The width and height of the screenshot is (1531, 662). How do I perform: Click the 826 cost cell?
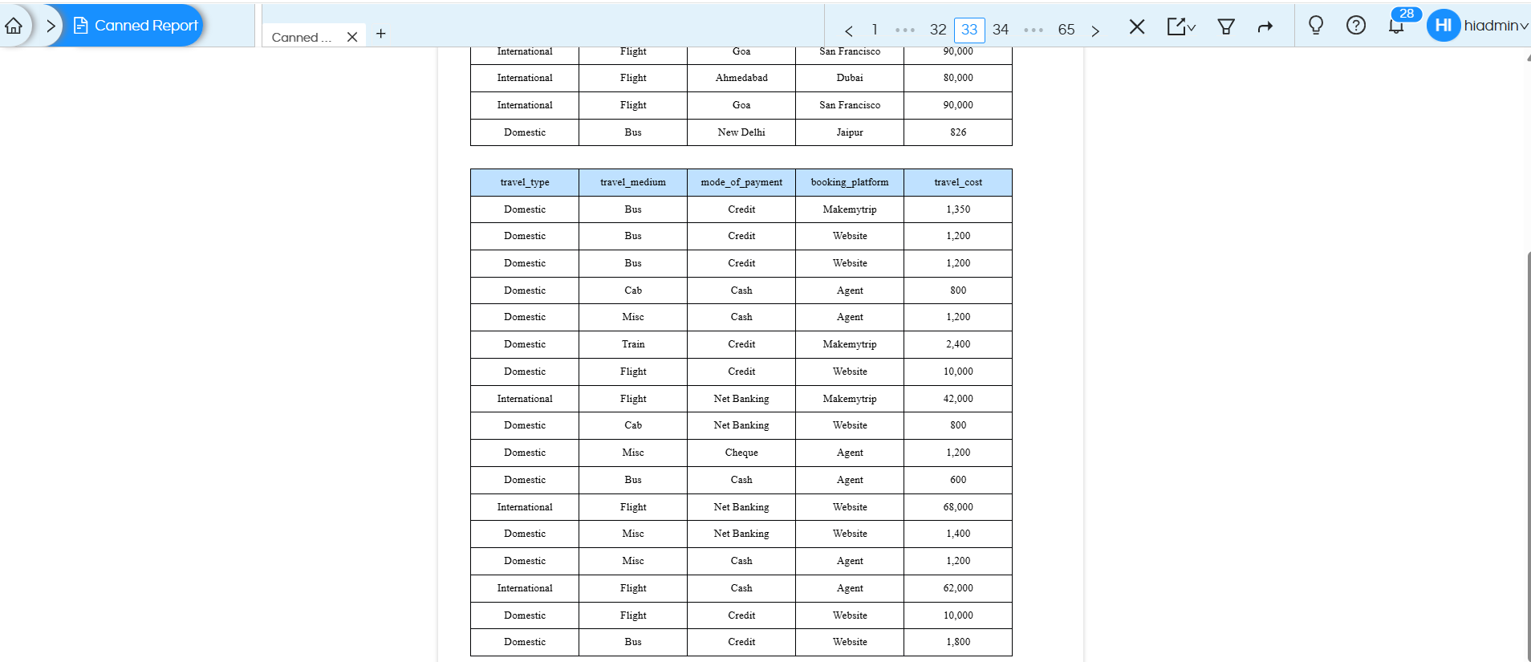[x=958, y=132]
